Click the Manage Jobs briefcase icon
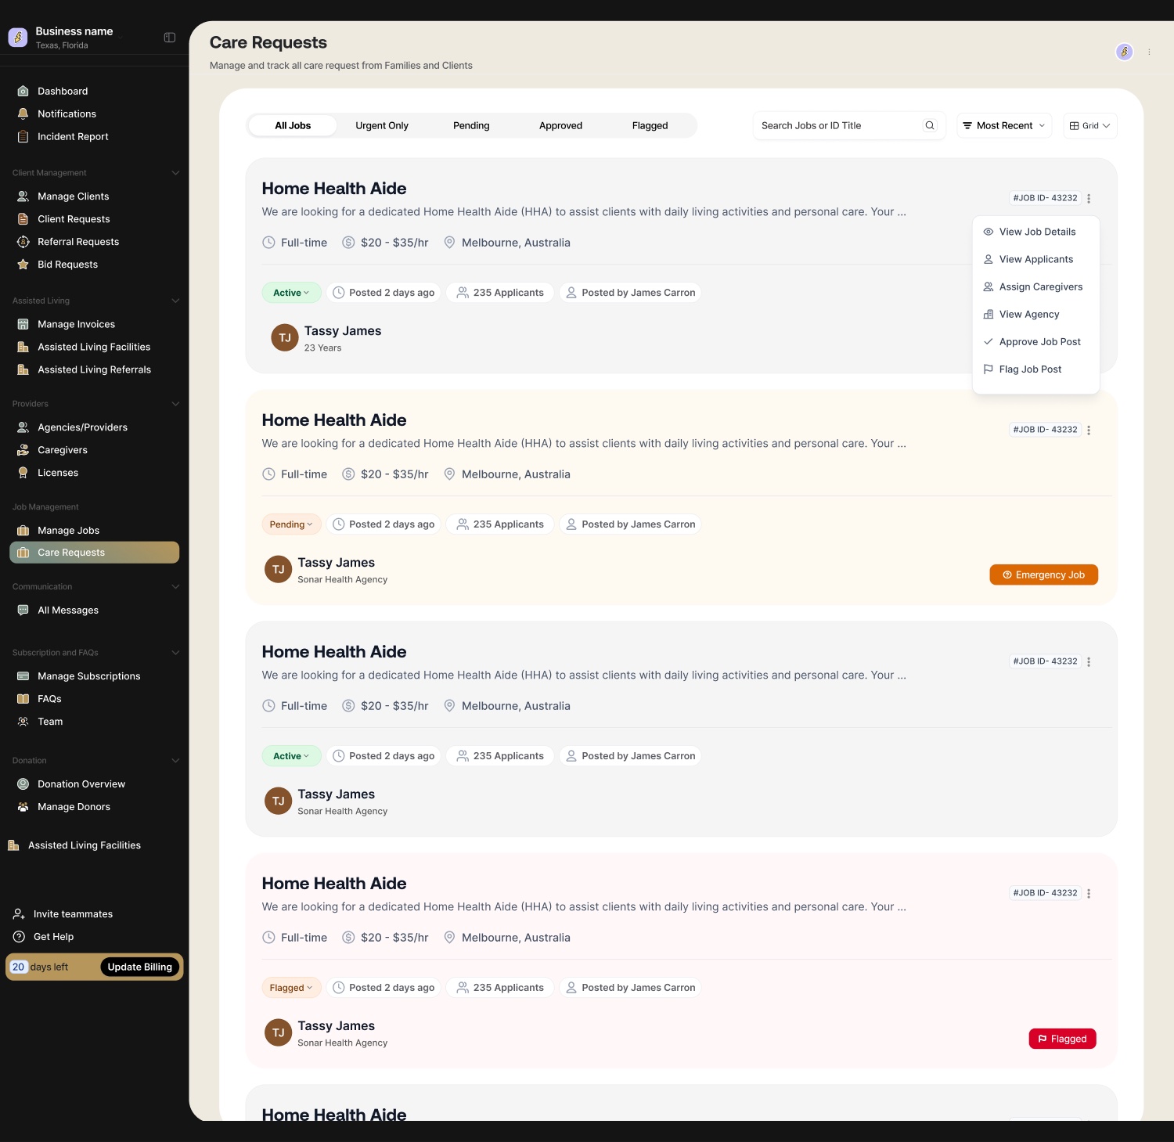Screen dimensions: 1174x1142 click(23, 531)
